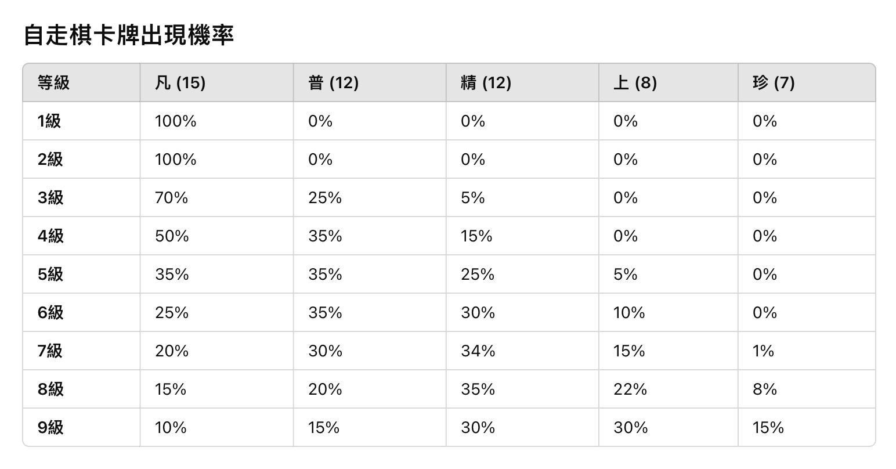This screenshot has width=896, height=469.
Task: Select the 22% cell in 8級 row
Action: [x=630, y=389]
